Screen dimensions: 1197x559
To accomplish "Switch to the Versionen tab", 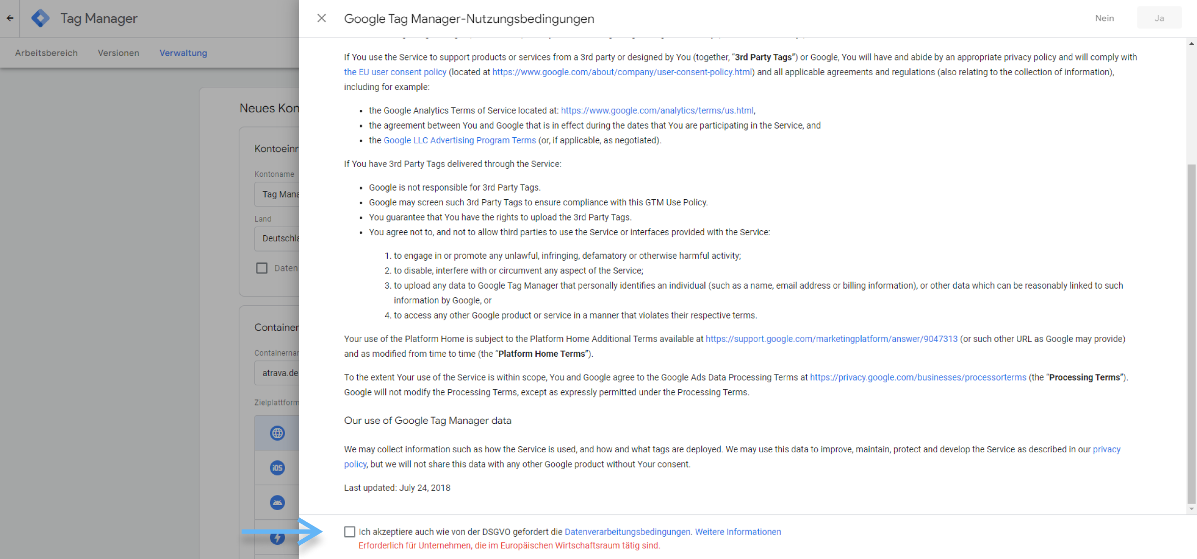I will click(118, 52).
